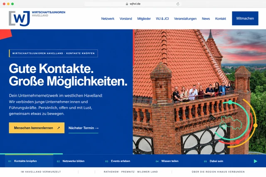Screen dimensions: 266x177
Task: Click the 'Im Havelland verwurzelt' text
Action: [41, 172]
